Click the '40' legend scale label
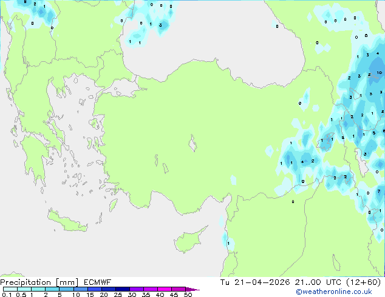This screenshot has height=297, width=385. tap(160, 295)
